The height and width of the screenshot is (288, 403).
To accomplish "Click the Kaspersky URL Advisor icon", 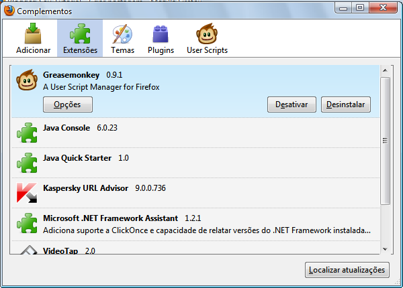I will pyautogui.click(x=27, y=193).
